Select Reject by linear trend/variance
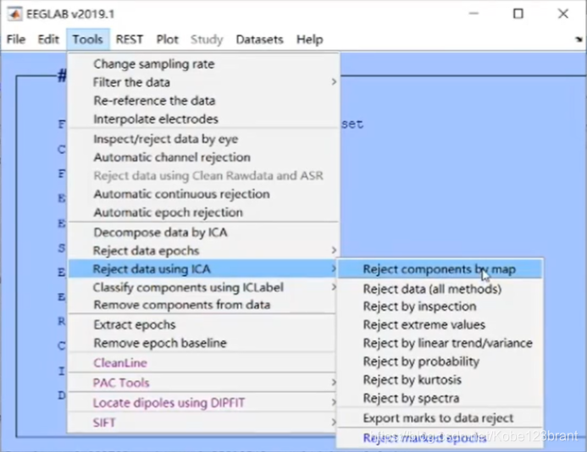 pos(440,343)
